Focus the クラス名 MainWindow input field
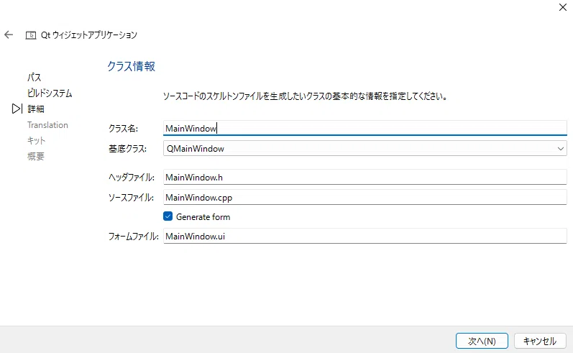The height and width of the screenshot is (353, 573). 365,128
